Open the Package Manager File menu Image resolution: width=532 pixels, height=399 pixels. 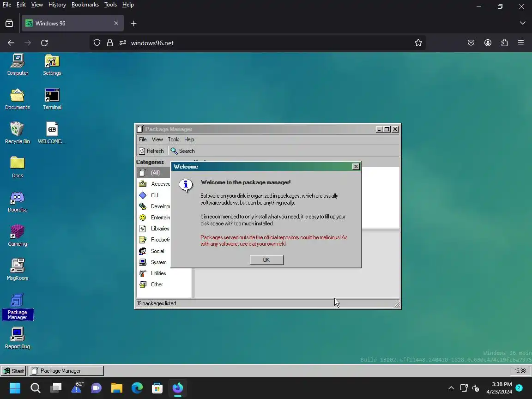click(143, 139)
